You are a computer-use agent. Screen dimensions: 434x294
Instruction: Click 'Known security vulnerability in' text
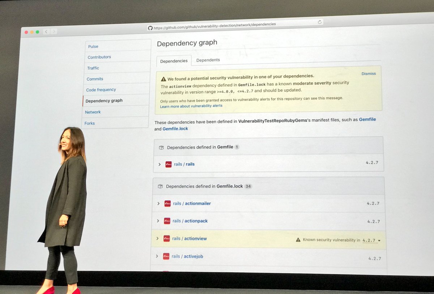click(331, 240)
